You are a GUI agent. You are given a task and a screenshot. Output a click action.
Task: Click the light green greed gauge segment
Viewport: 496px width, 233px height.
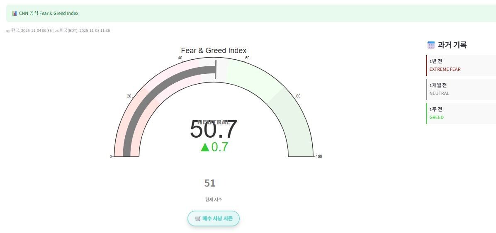pos(253,79)
